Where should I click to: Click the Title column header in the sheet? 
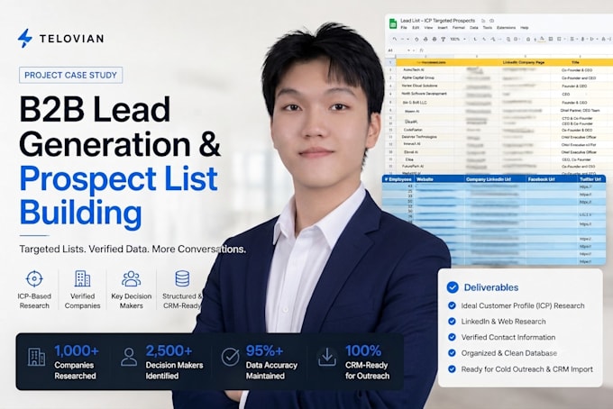click(x=575, y=62)
